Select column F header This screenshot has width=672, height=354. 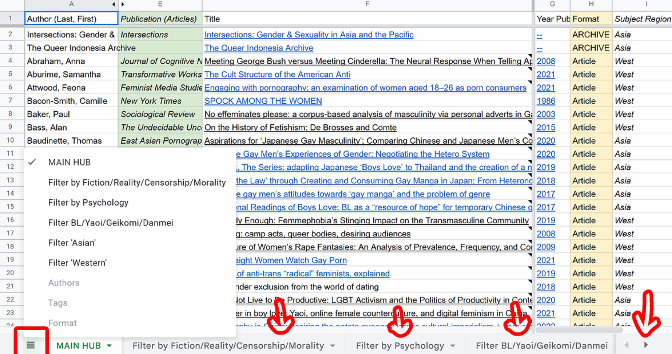[x=367, y=4]
